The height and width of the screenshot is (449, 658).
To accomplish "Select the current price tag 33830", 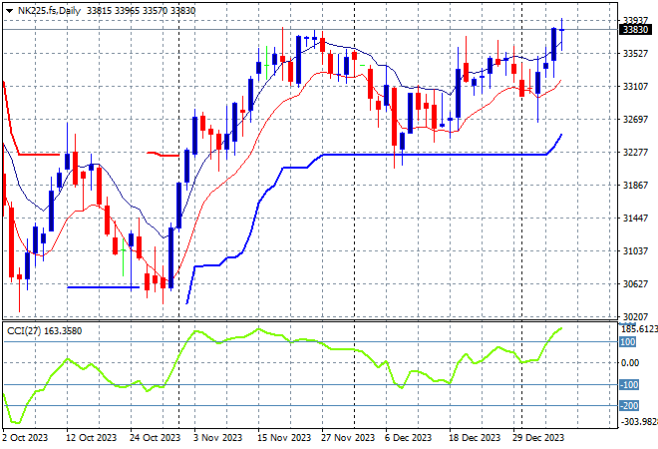I will tap(635, 30).
